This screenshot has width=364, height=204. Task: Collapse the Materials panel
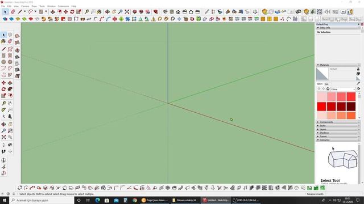pyautogui.click(x=338, y=65)
